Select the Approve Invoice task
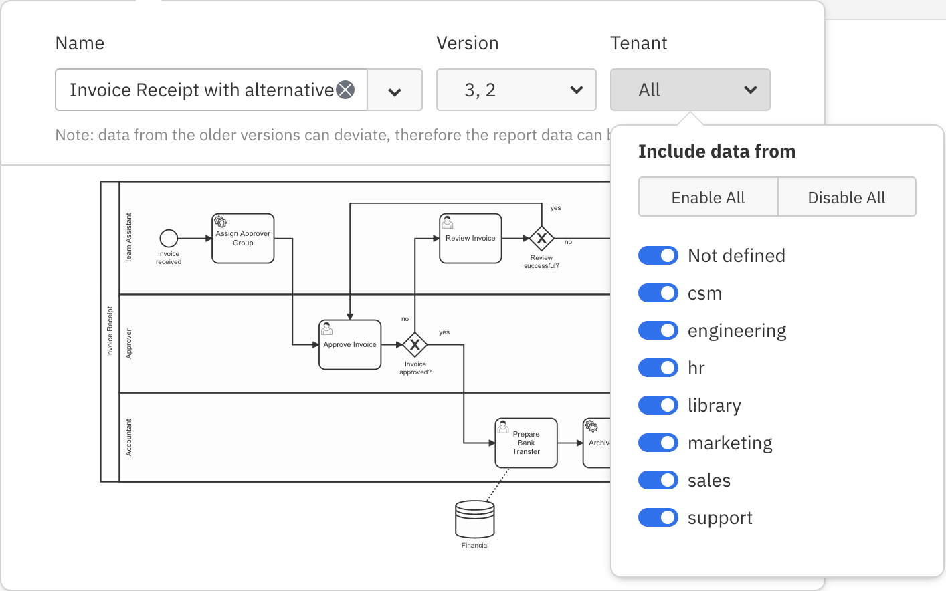 350,345
